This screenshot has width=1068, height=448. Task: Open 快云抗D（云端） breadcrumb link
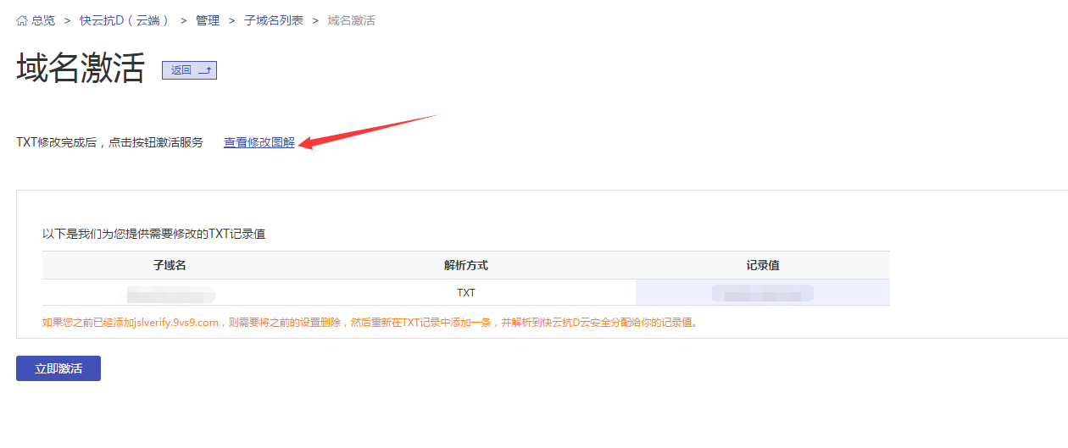tap(125, 20)
